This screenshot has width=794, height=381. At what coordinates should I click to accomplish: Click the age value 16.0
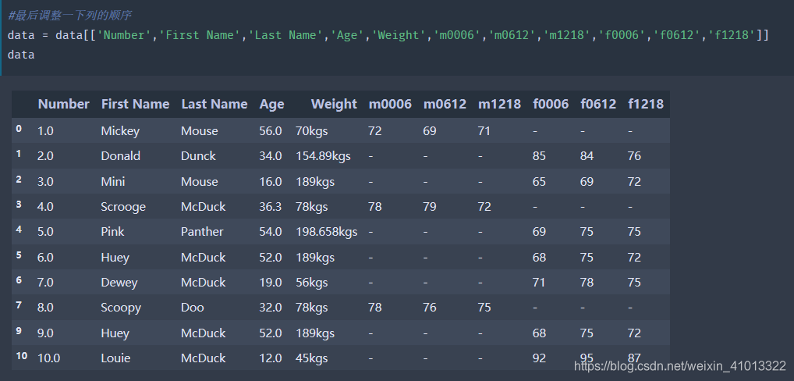271,181
